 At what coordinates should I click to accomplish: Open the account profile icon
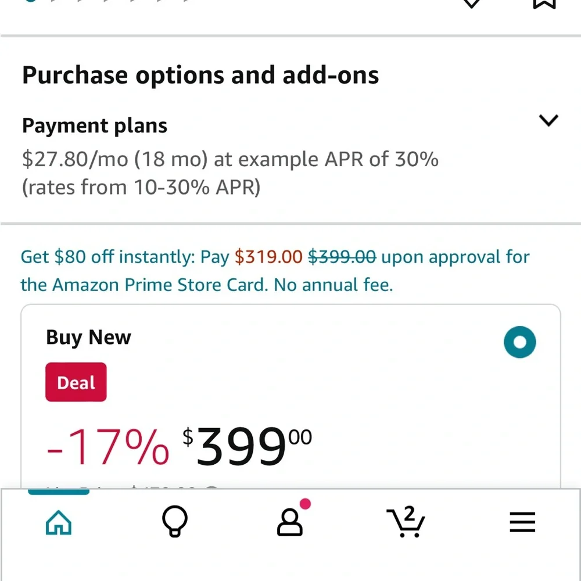click(x=290, y=522)
